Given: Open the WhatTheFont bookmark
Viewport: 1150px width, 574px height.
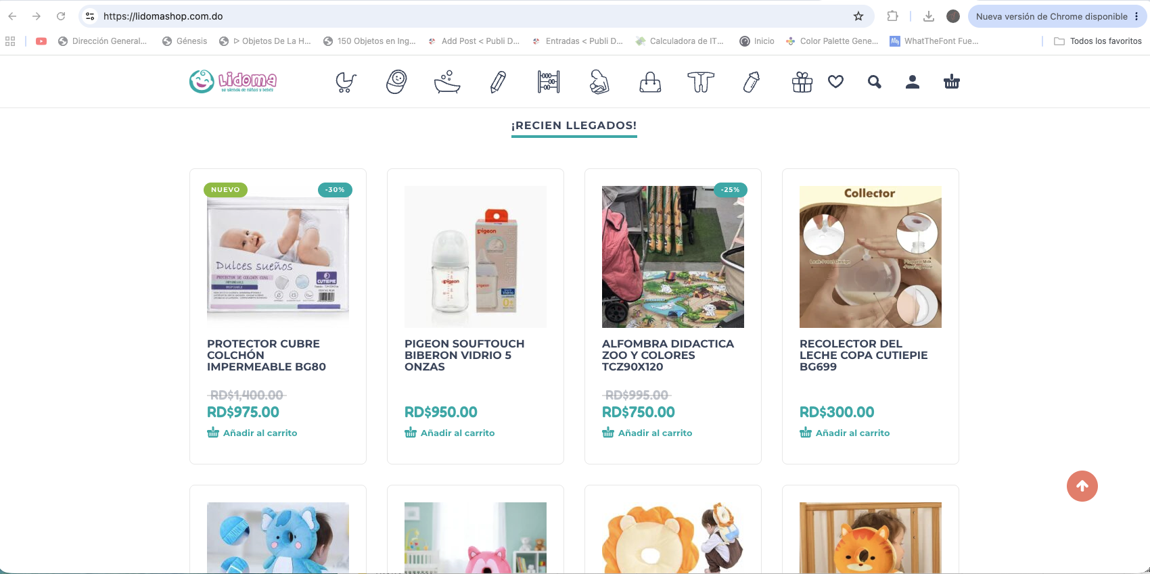Looking at the screenshot, I should pos(934,41).
